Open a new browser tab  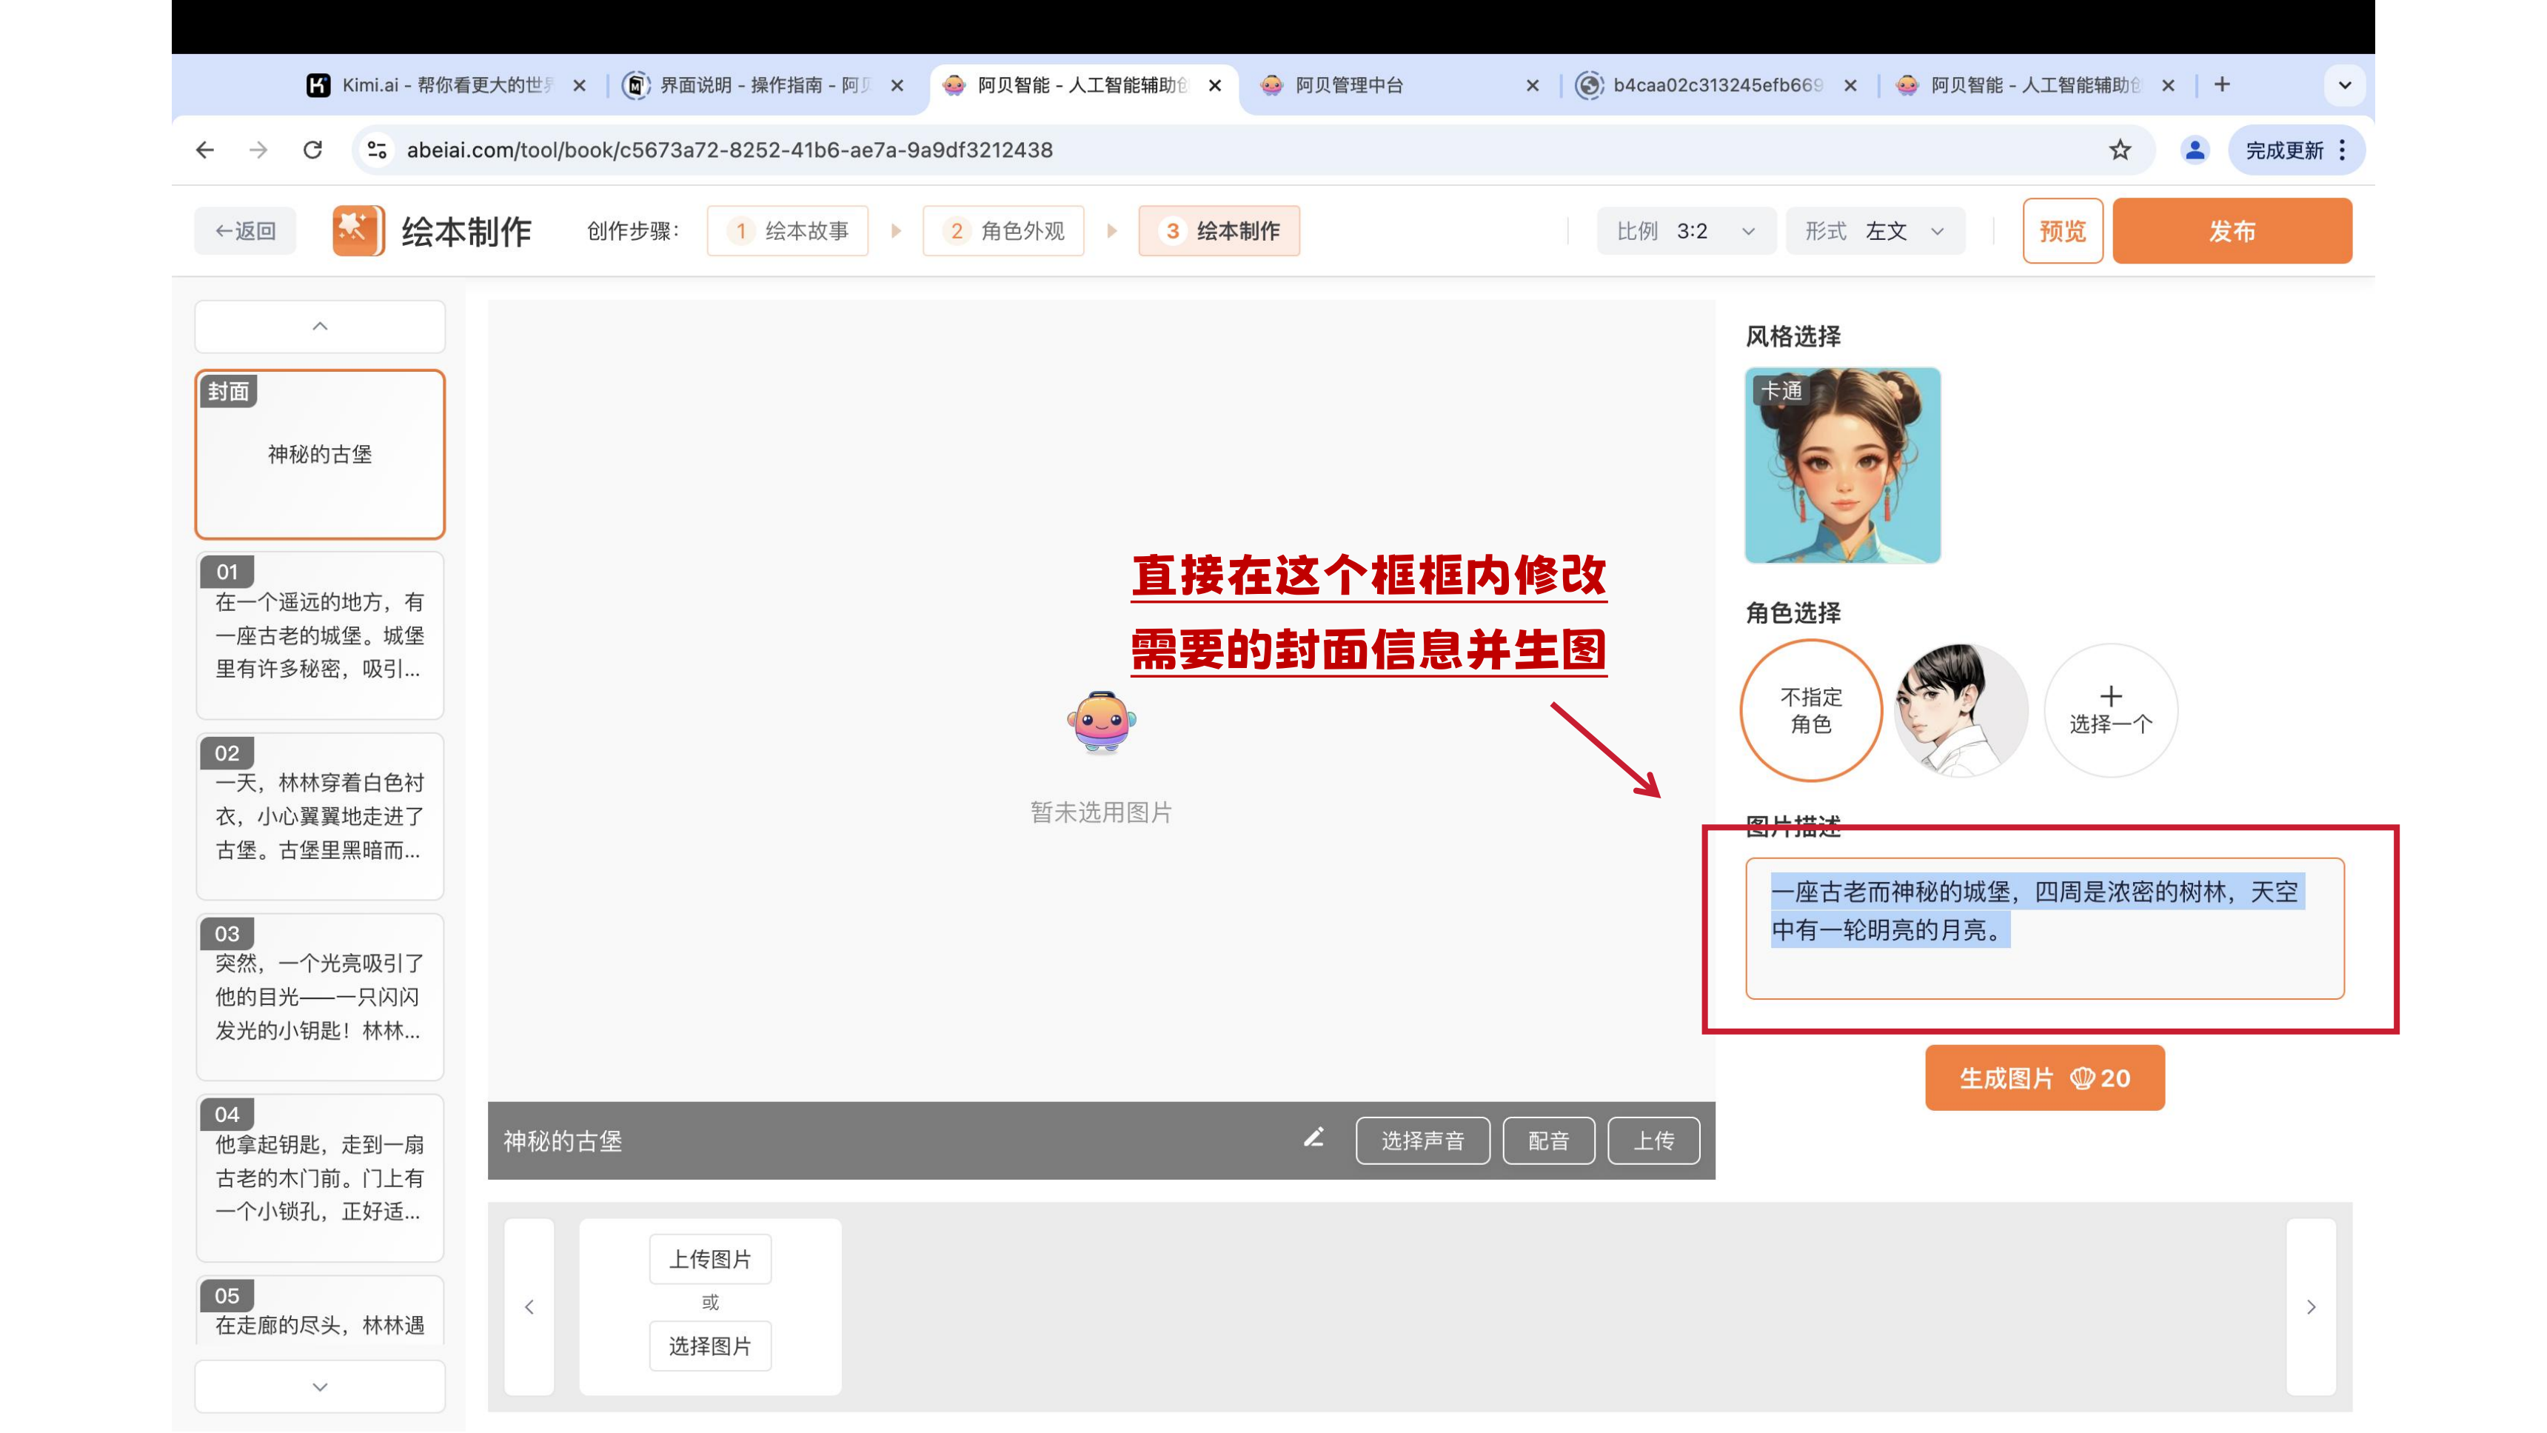click(2223, 85)
